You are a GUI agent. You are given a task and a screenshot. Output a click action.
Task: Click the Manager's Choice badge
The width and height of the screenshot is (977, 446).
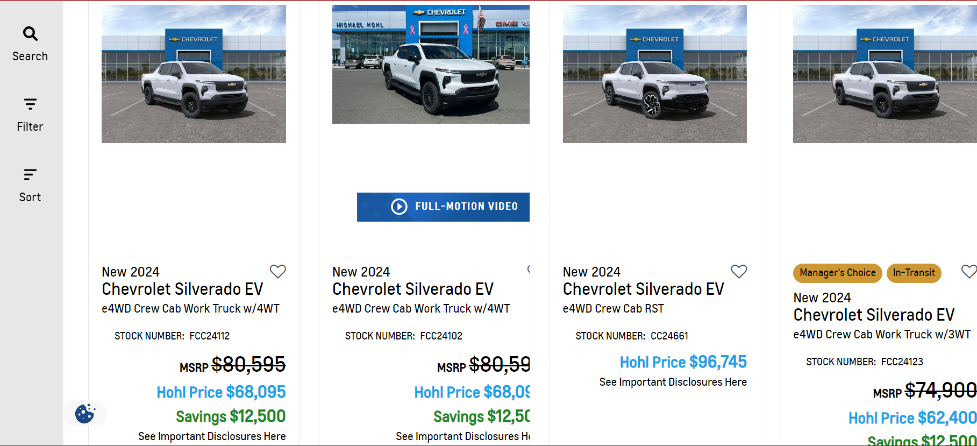click(x=837, y=273)
